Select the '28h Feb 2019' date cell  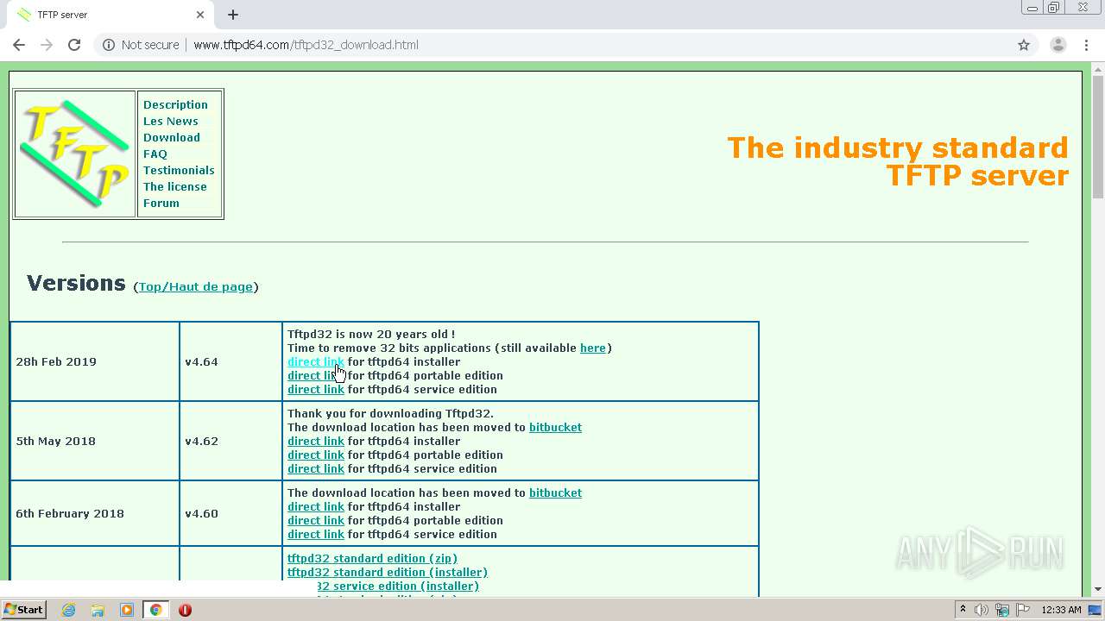[x=95, y=361]
